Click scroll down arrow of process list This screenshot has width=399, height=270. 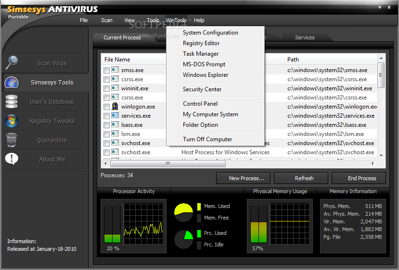pos(381,156)
